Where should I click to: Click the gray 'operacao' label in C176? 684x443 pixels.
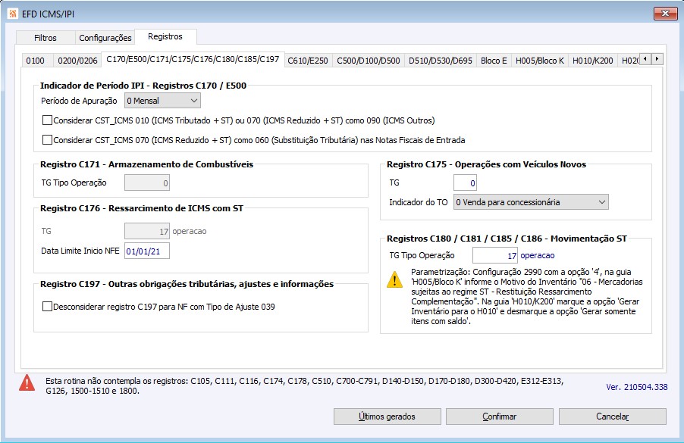[190, 231]
